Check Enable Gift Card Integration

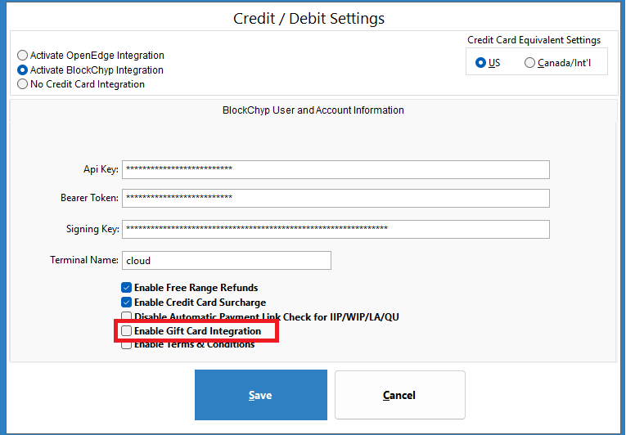click(x=126, y=331)
